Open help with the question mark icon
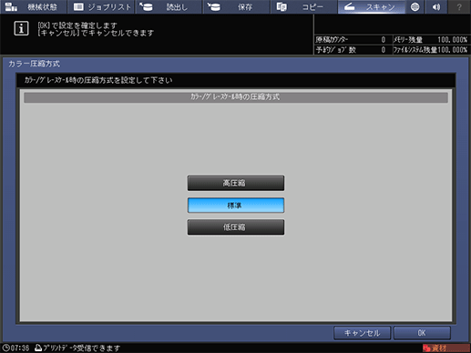Viewport: 471px width, 353px height. pos(459,6)
